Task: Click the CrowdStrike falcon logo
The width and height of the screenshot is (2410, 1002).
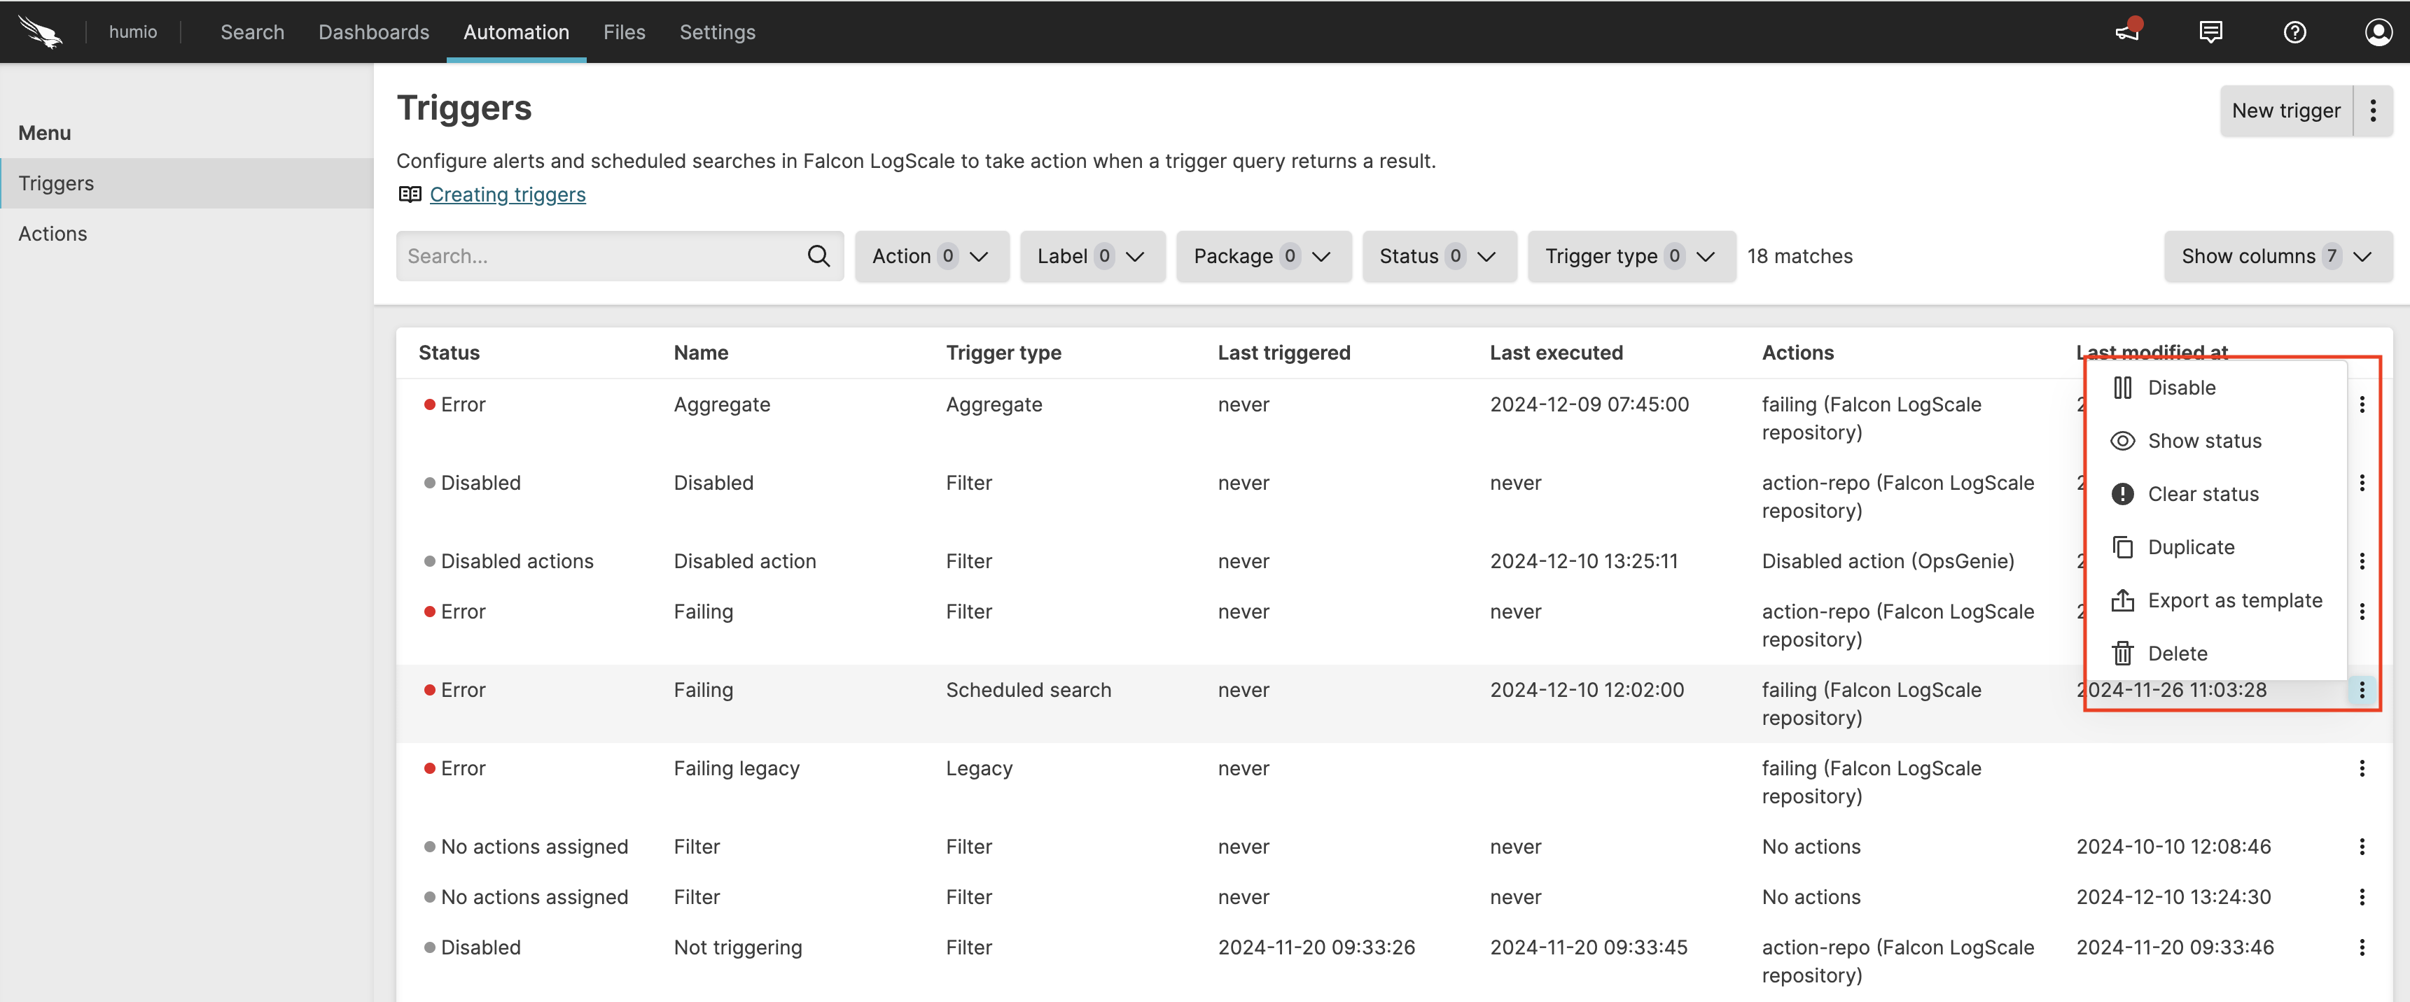Action: click(x=40, y=31)
